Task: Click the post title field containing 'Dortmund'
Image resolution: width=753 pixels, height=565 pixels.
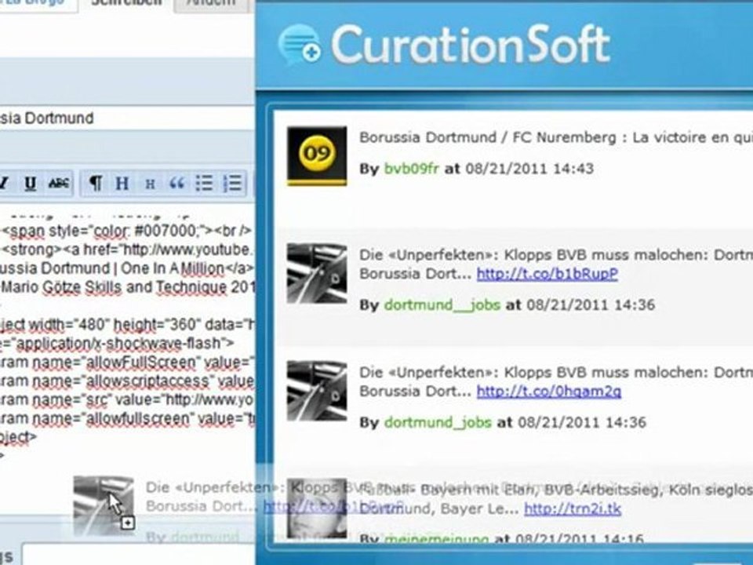Action: [127, 118]
